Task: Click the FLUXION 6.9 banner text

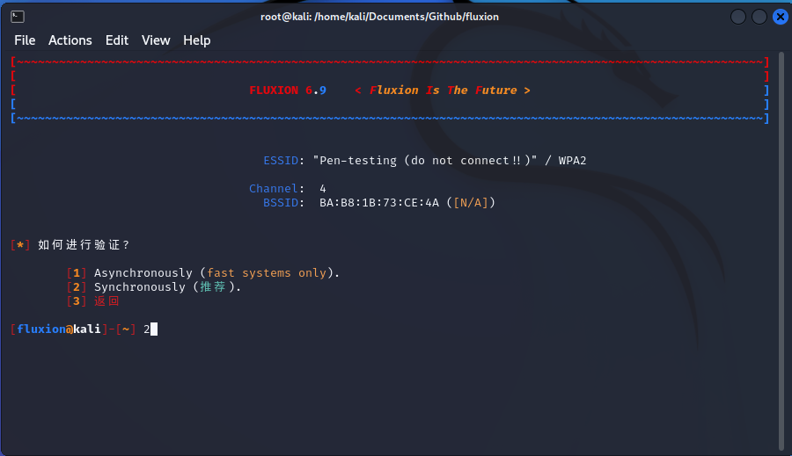Action: (288, 90)
